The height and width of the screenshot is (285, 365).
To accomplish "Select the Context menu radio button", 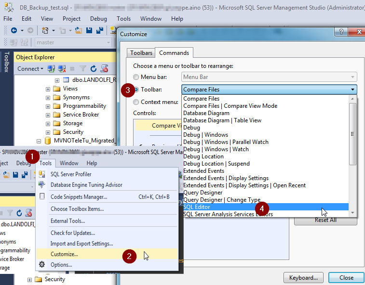I will tap(136, 102).
